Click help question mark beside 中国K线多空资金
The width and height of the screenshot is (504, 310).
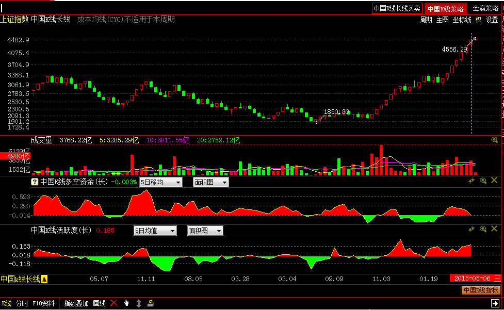pyautogui.click(x=35, y=182)
